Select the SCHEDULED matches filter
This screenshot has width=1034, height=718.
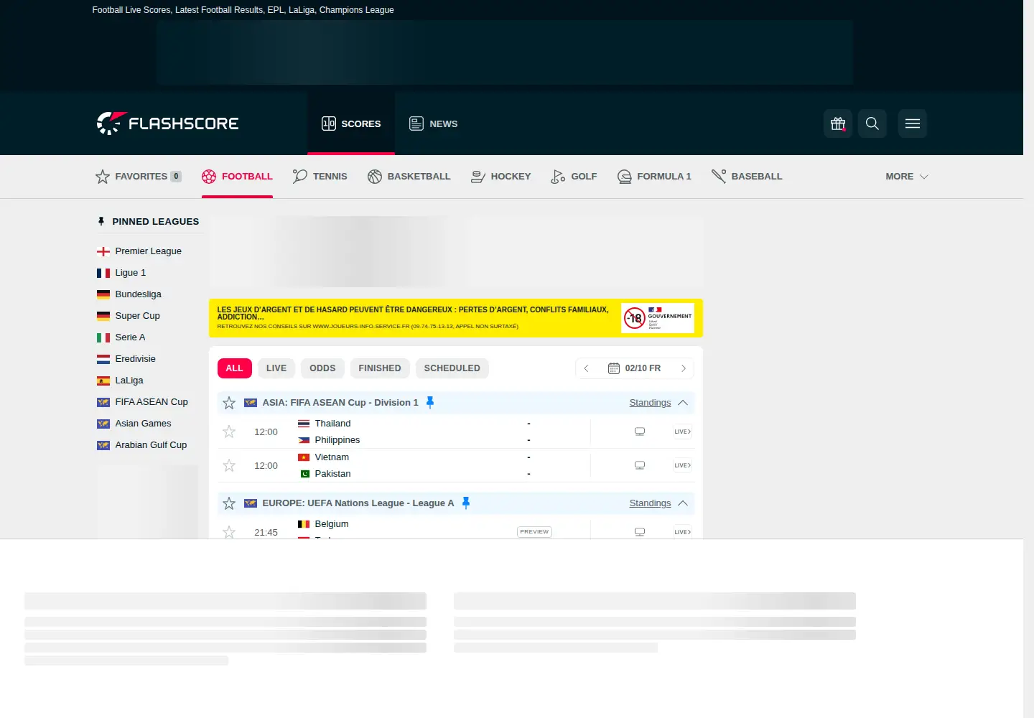tap(452, 368)
